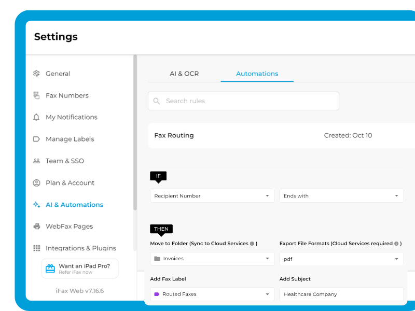
Task: Click the AI & Automations sparkle icon
Action: [36, 205]
